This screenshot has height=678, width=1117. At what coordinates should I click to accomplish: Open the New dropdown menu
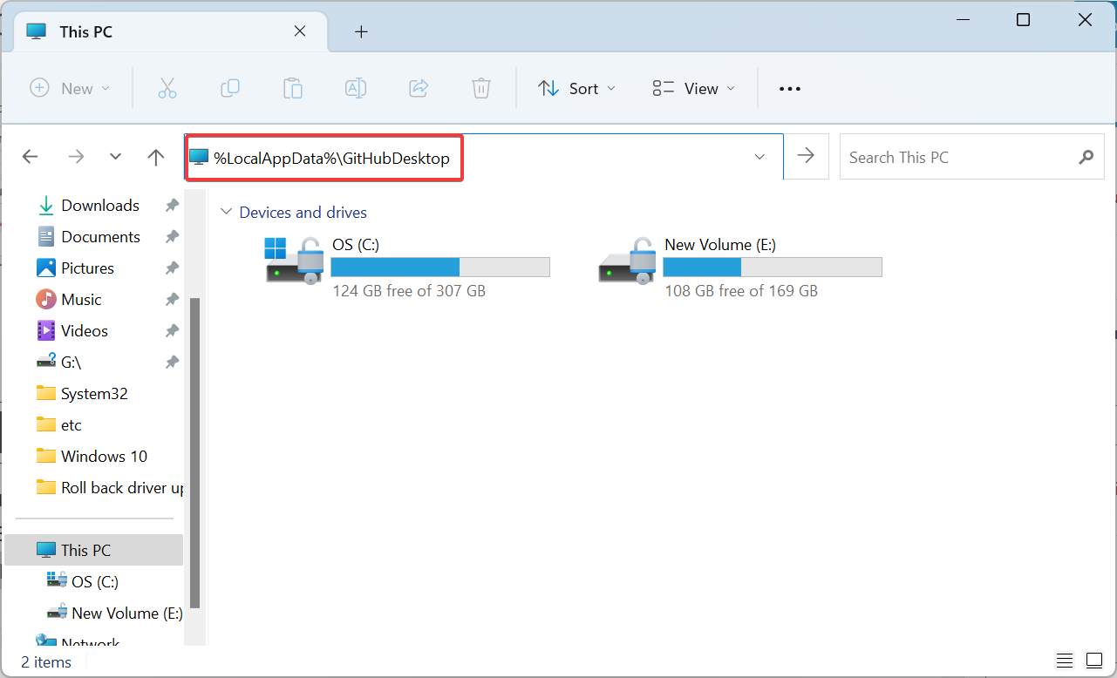tap(70, 88)
